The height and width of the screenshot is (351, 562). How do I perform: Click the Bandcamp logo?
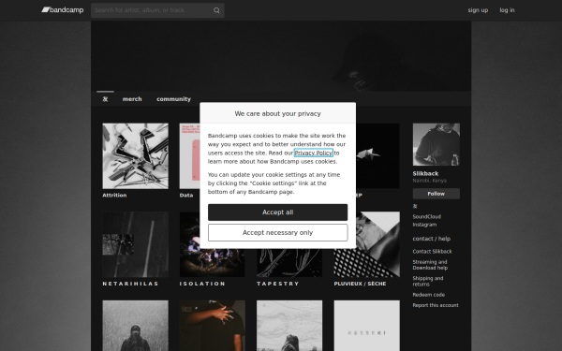pyautogui.click(x=63, y=10)
